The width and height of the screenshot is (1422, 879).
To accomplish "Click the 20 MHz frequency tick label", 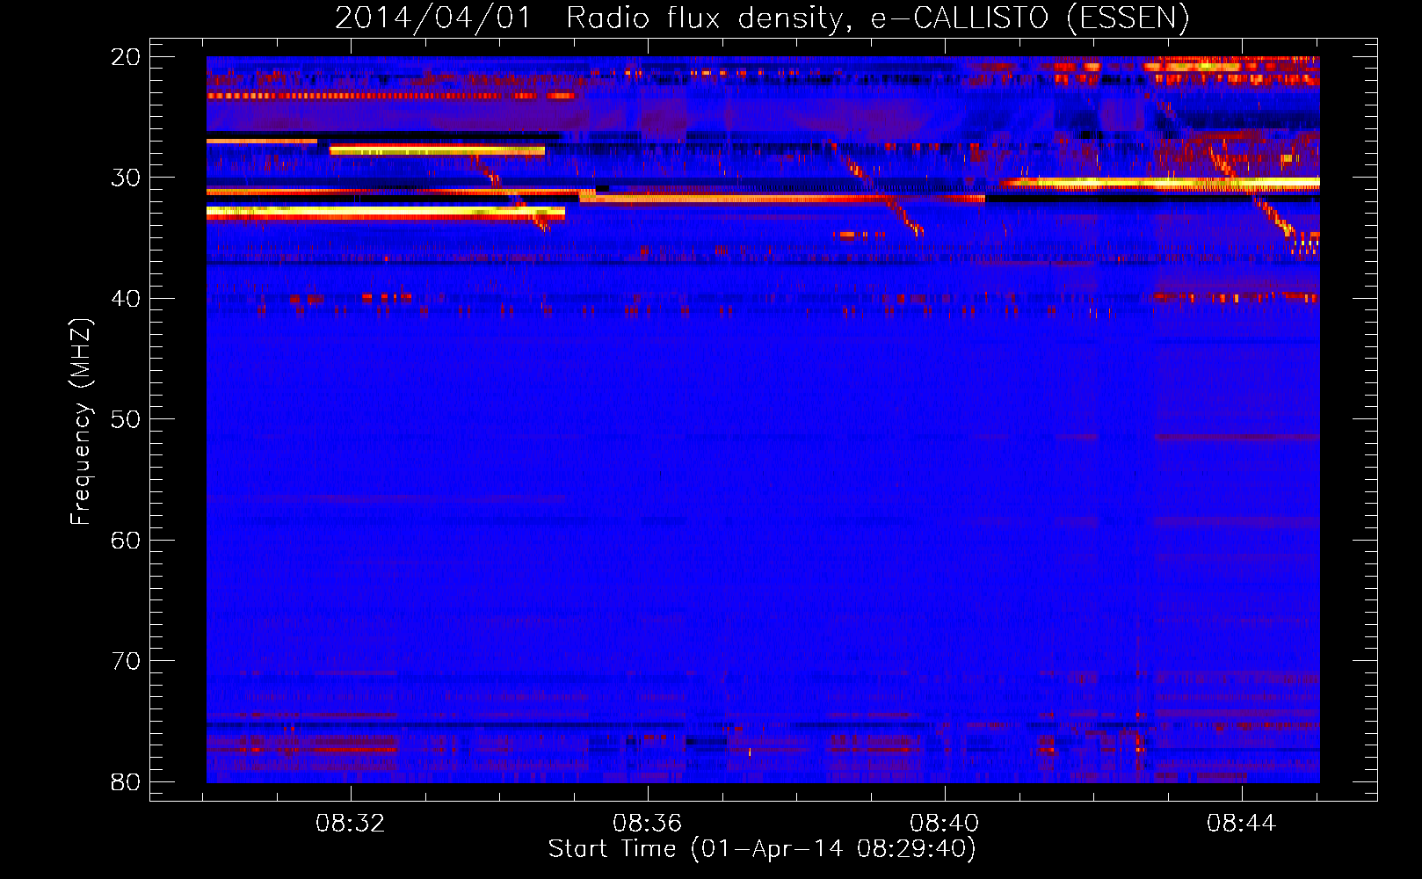I will 126,57.
